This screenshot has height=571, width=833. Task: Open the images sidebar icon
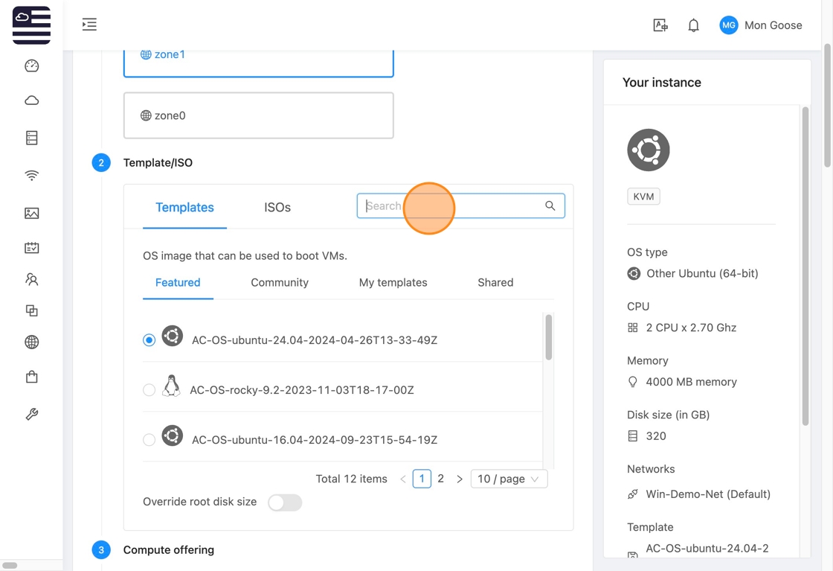(31, 214)
